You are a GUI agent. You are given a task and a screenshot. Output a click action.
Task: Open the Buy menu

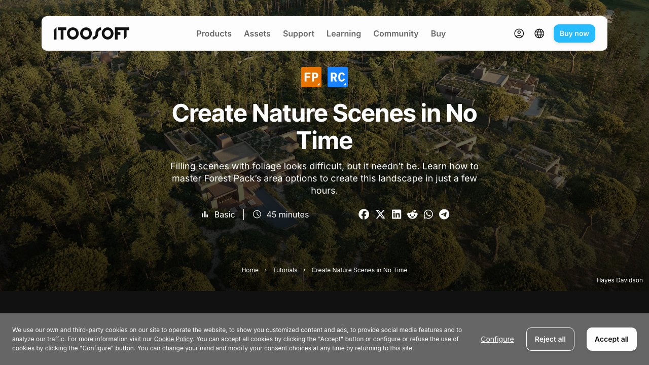(x=438, y=33)
